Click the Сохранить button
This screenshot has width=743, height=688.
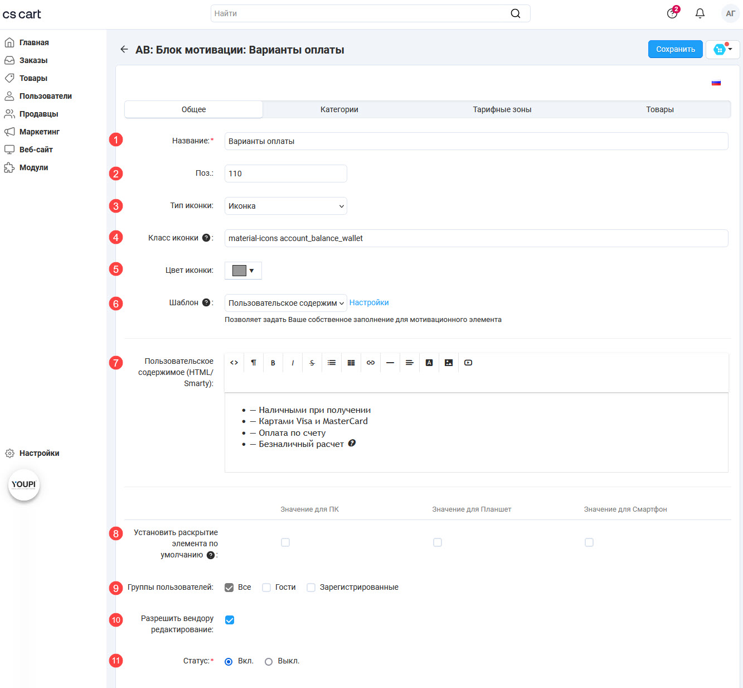[675, 50]
